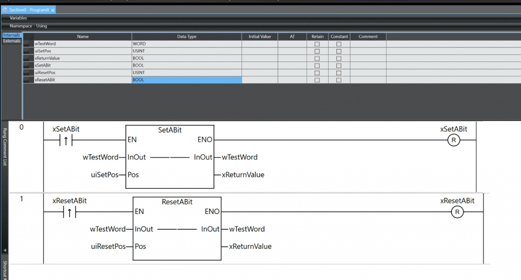Select the Internals variables tab
Viewport: 521px width, 280px height.
pos(12,35)
